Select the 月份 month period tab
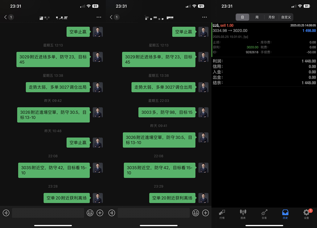Viewport: 317px width, 228px height. (x=272, y=17)
